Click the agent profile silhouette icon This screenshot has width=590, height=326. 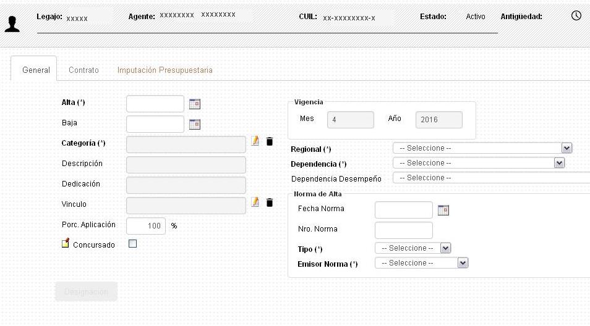tap(12, 23)
